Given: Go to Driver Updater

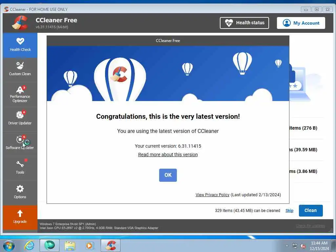Looking at the screenshot, I should pos(20,118).
